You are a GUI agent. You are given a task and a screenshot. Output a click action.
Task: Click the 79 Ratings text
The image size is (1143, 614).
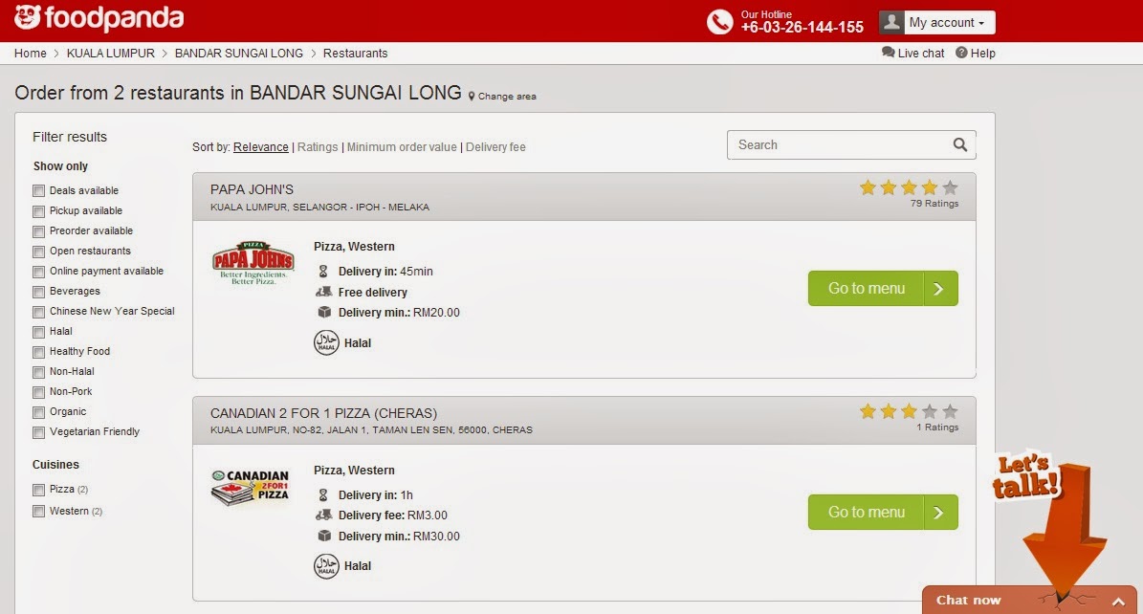click(934, 204)
